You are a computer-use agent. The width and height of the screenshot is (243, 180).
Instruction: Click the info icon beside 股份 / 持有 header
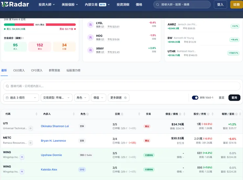(x=208, y=114)
